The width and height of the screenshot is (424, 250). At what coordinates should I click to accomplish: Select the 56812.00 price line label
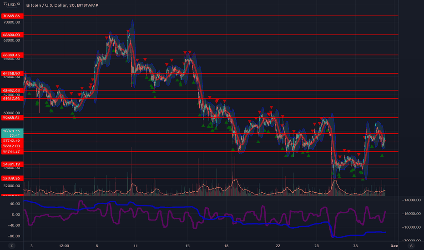pos(12,146)
